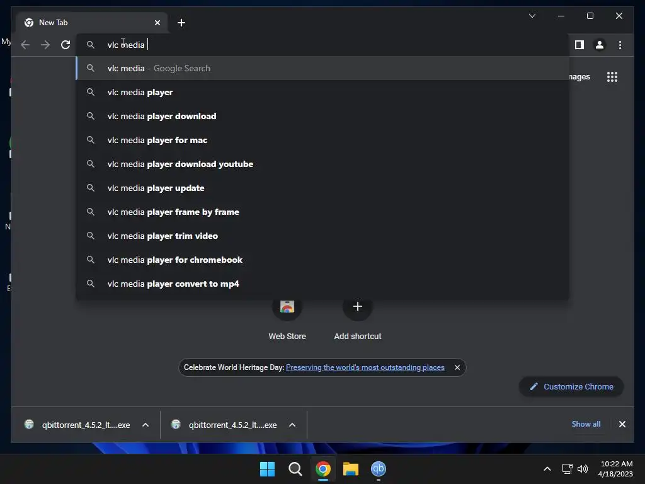
Task: Open 'Preserving the world's most outstanding places' link
Action: (x=365, y=367)
